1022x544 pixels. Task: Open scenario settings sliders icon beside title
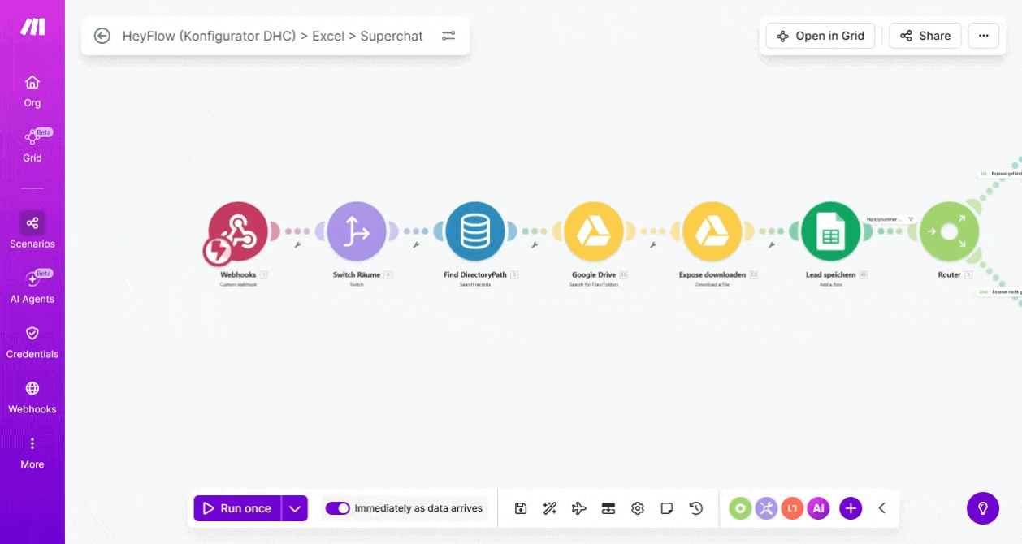tap(448, 36)
